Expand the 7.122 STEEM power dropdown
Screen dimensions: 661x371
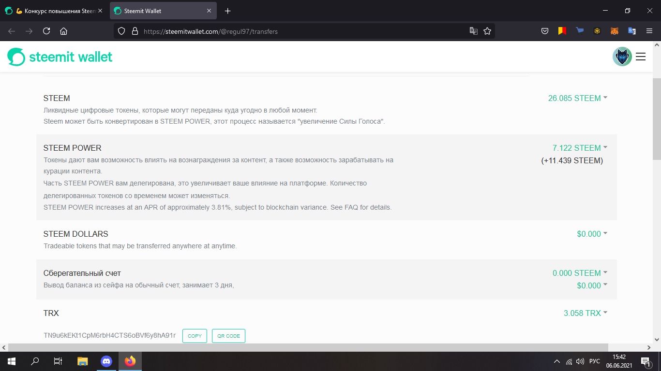[580, 148]
